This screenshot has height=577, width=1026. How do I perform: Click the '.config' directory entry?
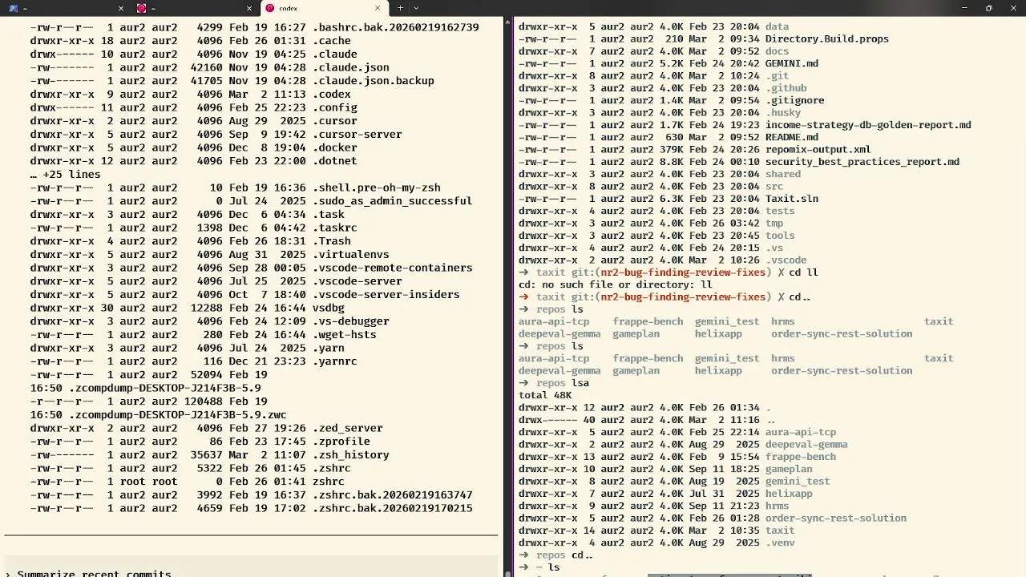click(x=335, y=107)
